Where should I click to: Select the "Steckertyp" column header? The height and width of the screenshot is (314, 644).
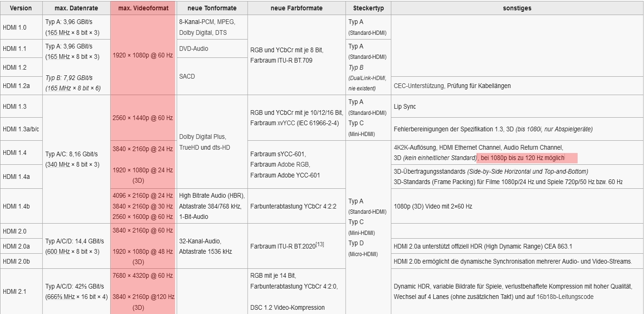[368, 8]
